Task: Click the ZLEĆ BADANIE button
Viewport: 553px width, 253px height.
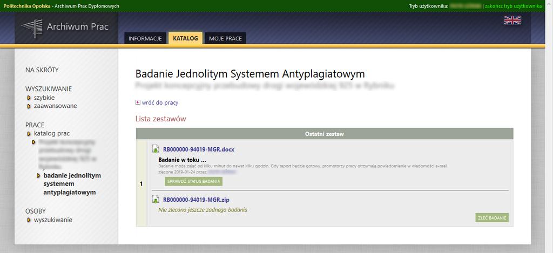Action: coord(492,218)
